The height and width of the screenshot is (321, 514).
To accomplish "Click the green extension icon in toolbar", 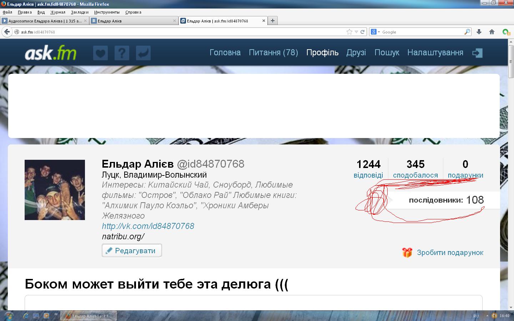I will coord(506,32).
